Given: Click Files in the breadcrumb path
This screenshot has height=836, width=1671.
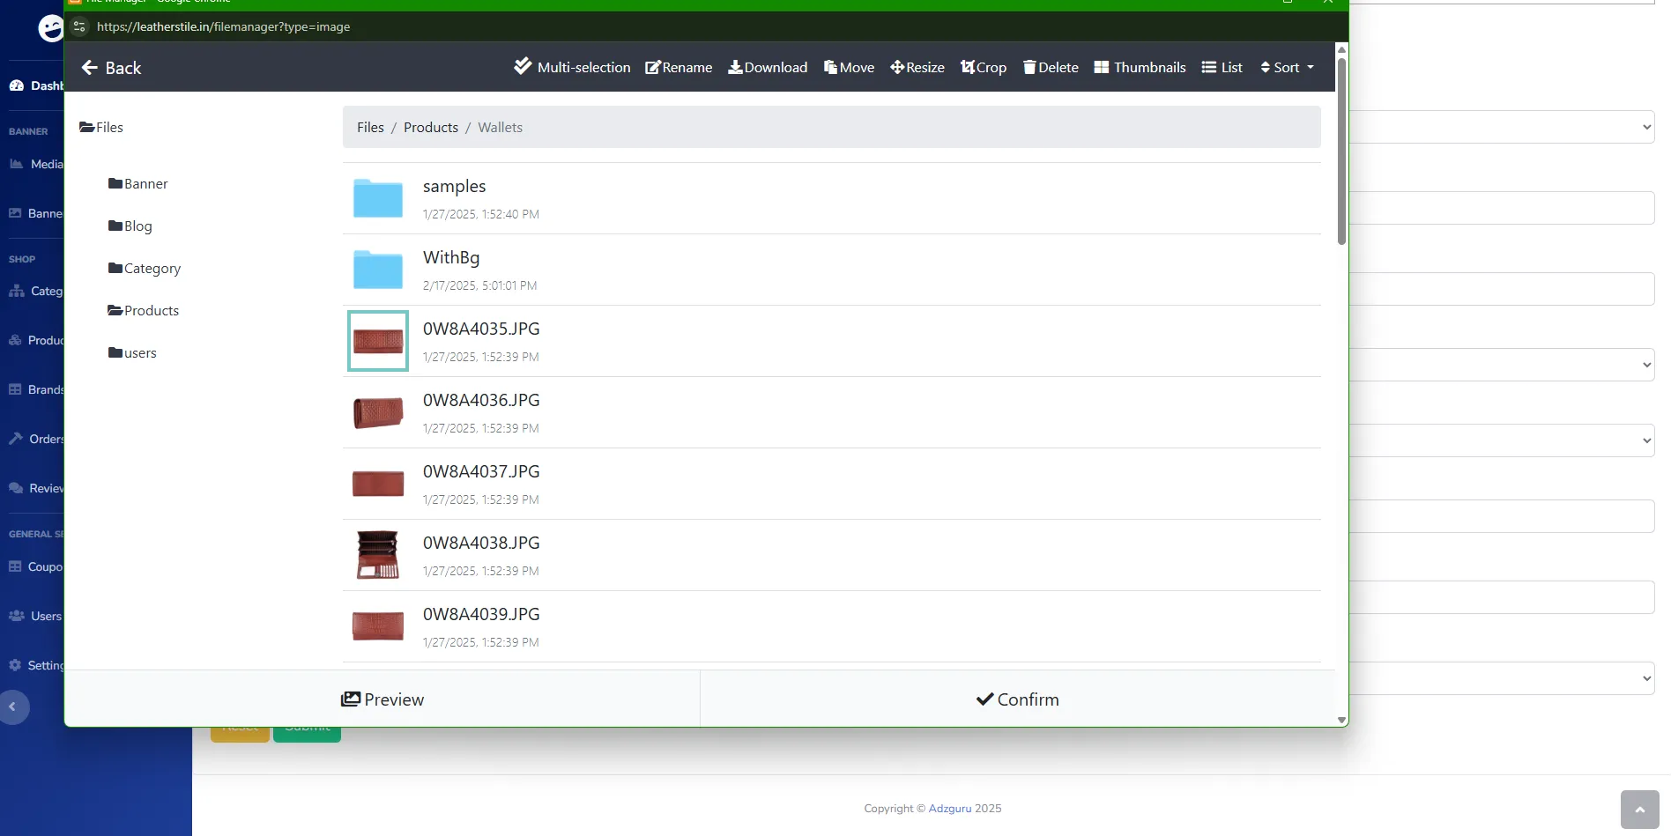Looking at the screenshot, I should [x=370, y=127].
